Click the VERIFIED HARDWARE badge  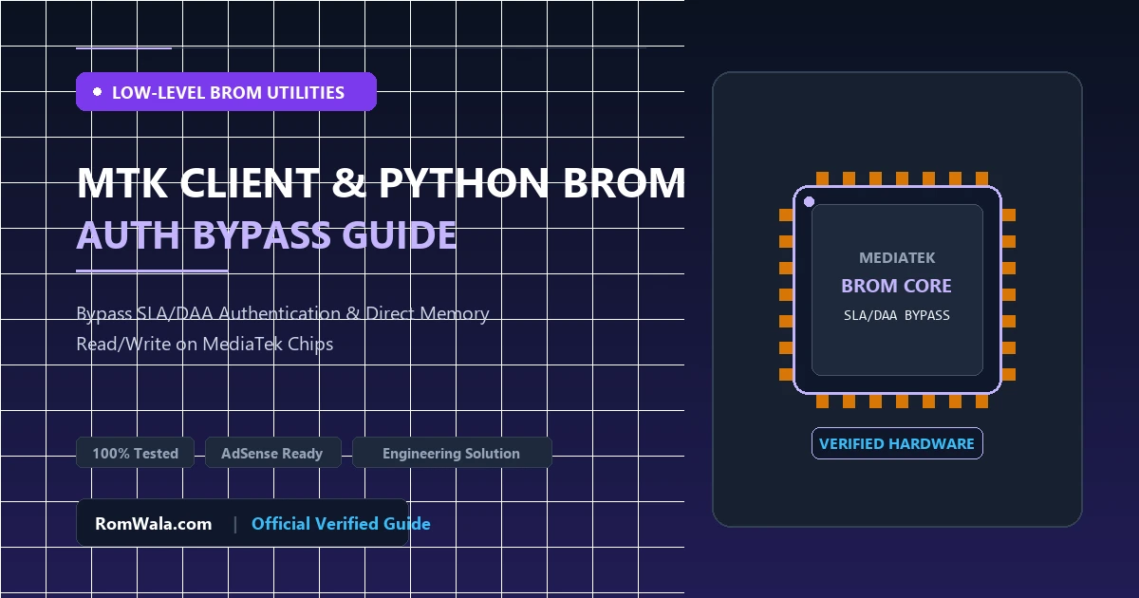point(897,443)
